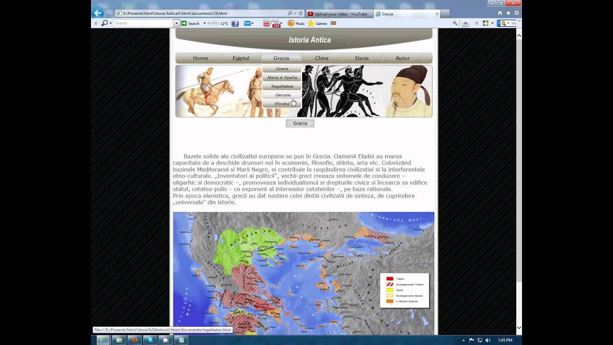Refresh the page with the reload icon
The height and width of the screenshot is (345, 613).
tap(301, 13)
